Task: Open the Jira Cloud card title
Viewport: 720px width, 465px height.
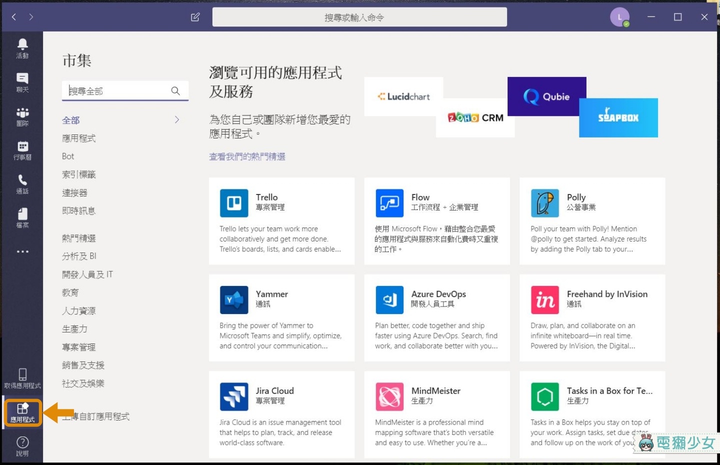Action: [275, 390]
